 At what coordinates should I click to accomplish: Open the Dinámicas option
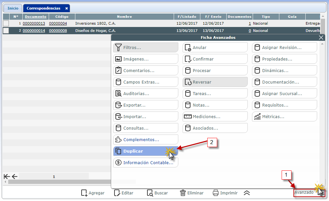click(x=285, y=70)
